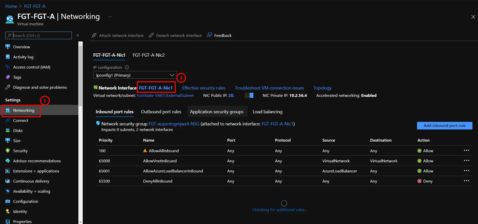The width and height of the screenshot is (478, 224).
Task: Click the AllowAzureLoadBalancerInBound rule name
Action: [x=173, y=171]
